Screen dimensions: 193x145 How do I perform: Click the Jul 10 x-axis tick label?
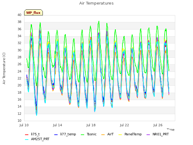pyautogui.click(x=24, y=125)
